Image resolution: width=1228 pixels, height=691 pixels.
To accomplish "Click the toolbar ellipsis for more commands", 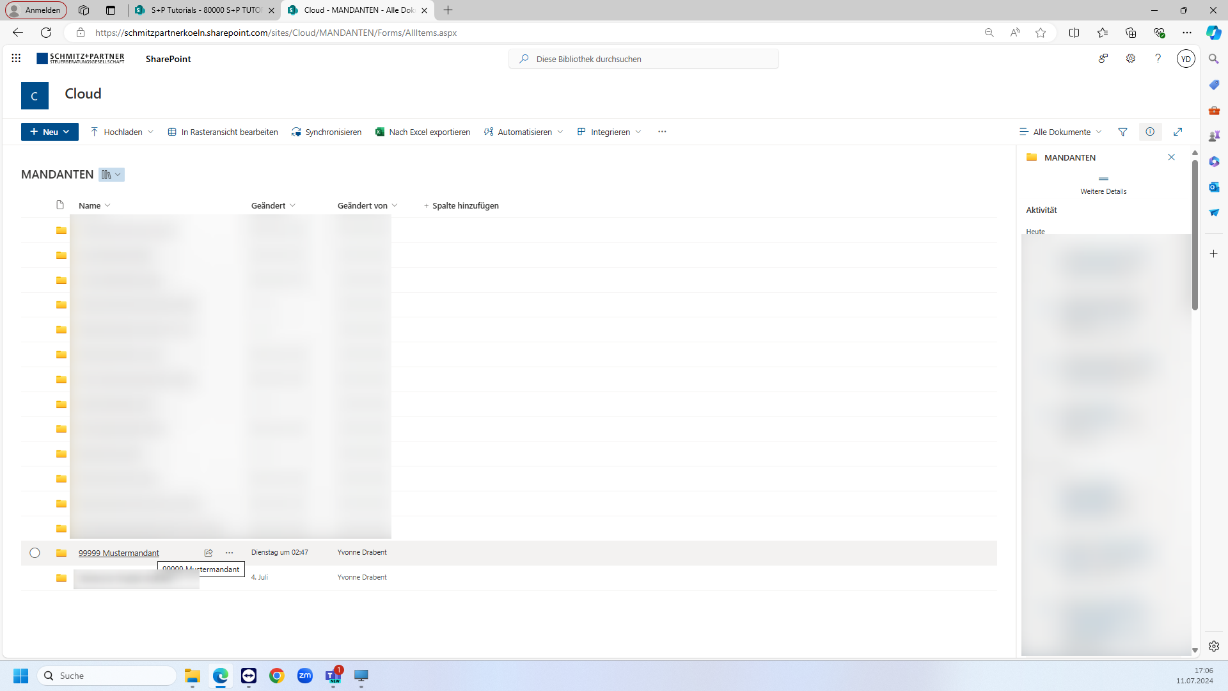I will tap(662, 132).
